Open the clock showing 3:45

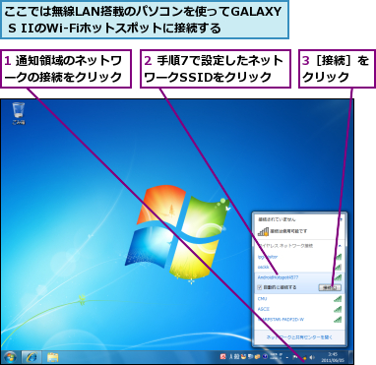pos(333,357)
